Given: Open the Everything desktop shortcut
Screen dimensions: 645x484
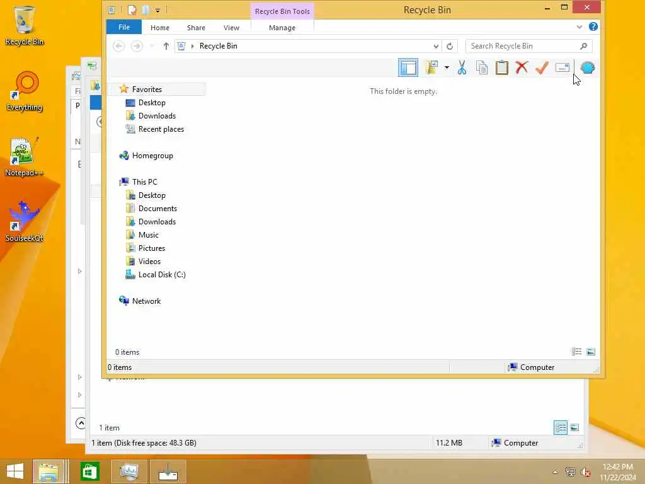Looking at the screenshot, I should (25, 91).
